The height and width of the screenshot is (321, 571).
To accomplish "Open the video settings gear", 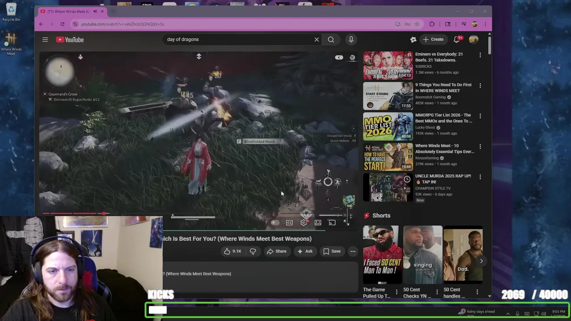I will (304, 222).
